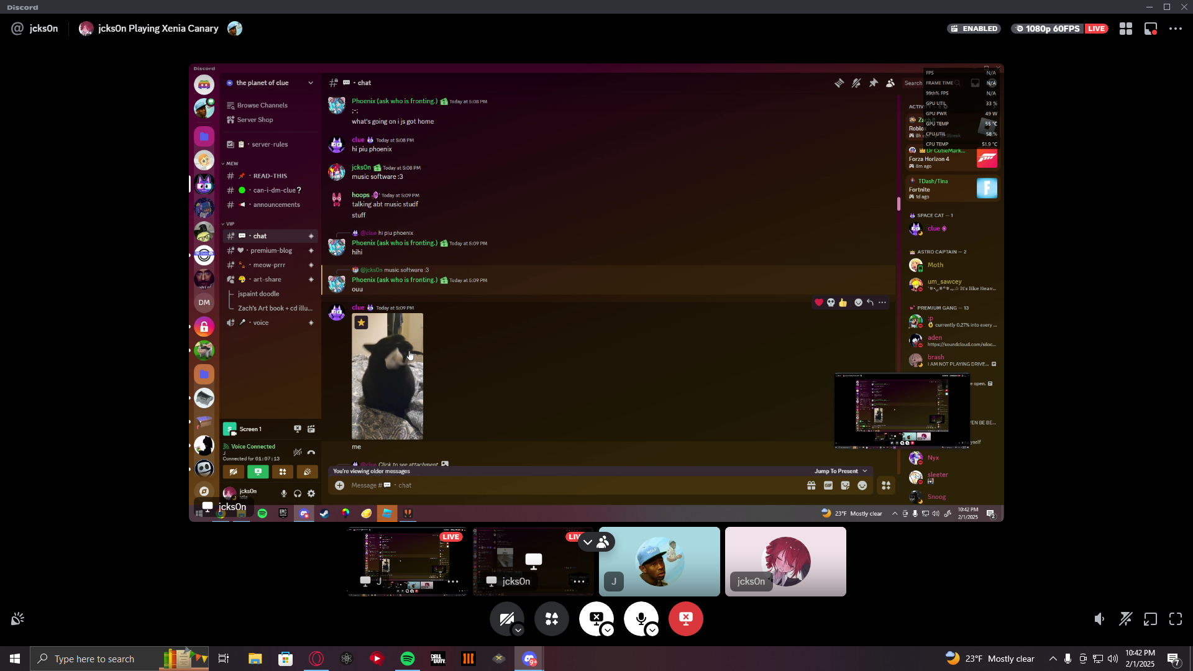Enter fullscreen mode
The image size is (1193, 671).
pos(1175,619)
